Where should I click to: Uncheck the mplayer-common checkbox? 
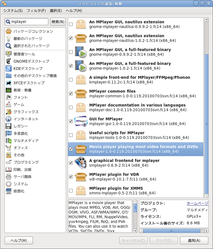coord(71,93)
